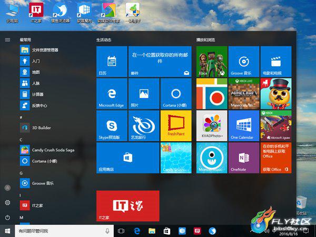Select the 旗鱼浏览器 desktop shortcut
This screenshot has height=237, width=316.
[x=60, y=13]
